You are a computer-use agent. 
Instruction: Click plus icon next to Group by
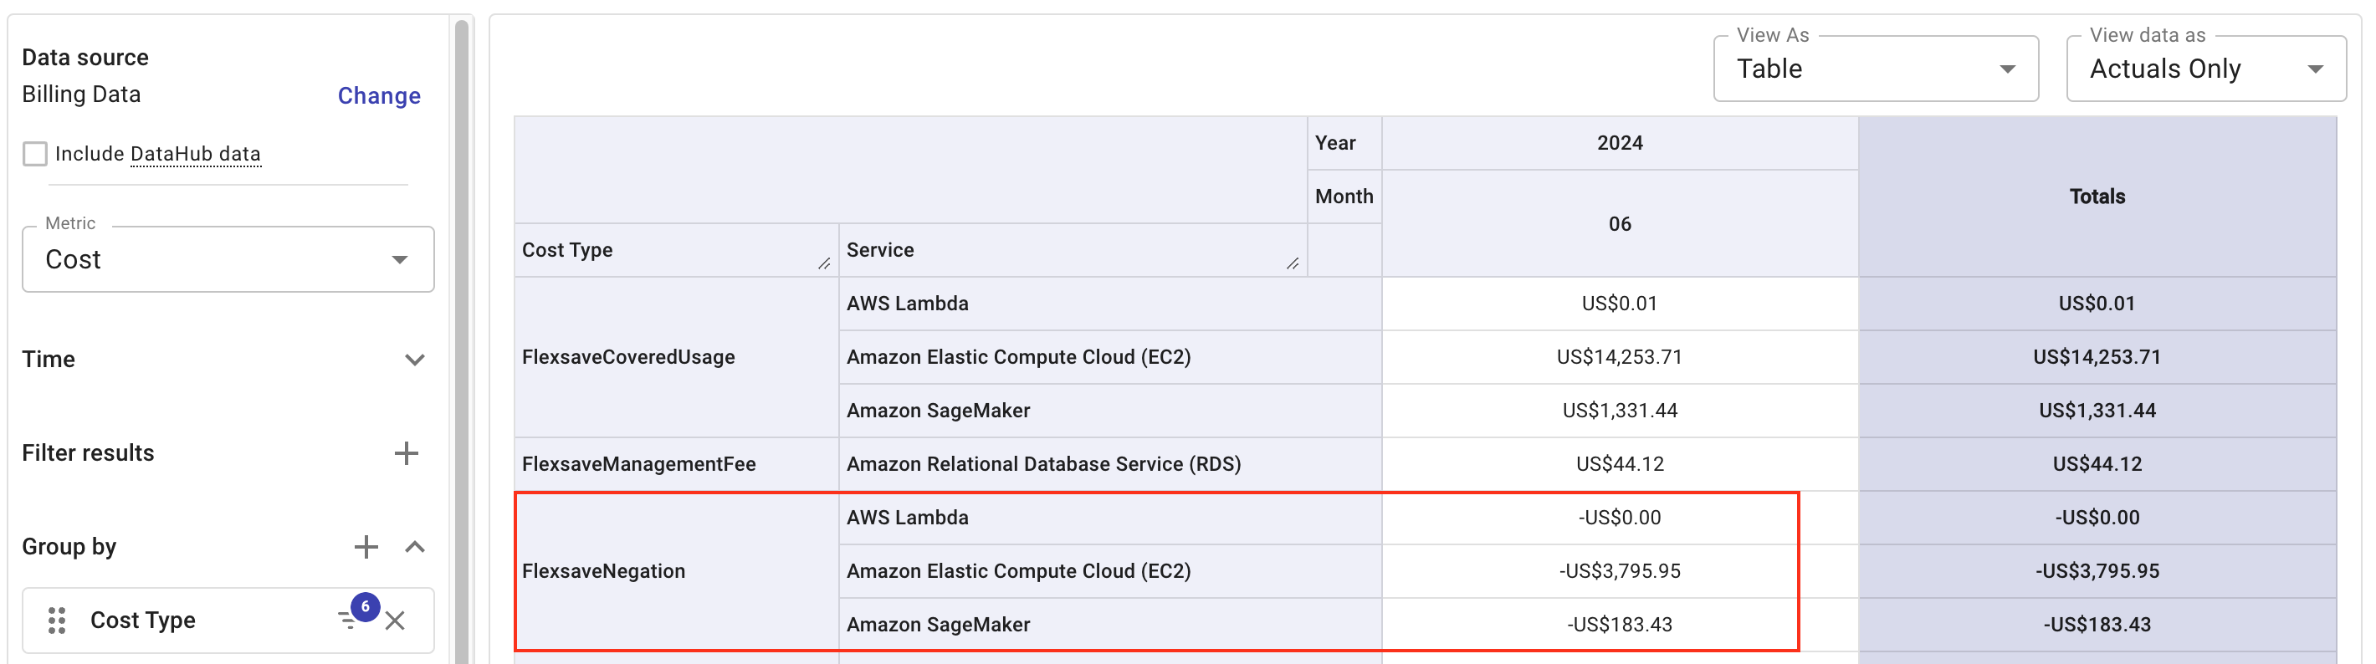coord(366,546)
